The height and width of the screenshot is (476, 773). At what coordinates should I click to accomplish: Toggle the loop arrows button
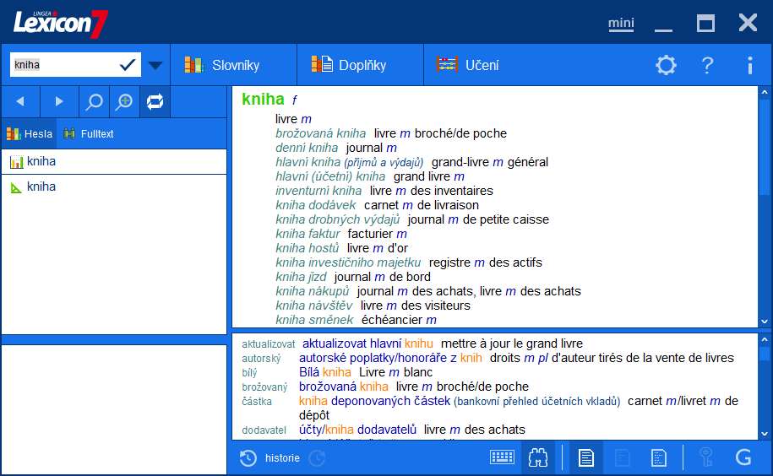coord(155,102)
